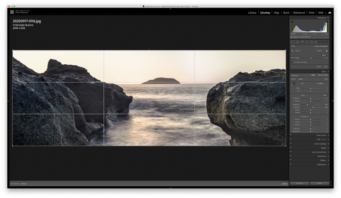Screen dimensions: 341x198
Task: Switch to the Slideshow module
Action: pos(299,13)
